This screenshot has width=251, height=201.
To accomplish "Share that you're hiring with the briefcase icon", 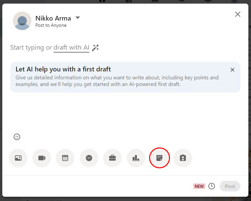I will coord(112,158).
